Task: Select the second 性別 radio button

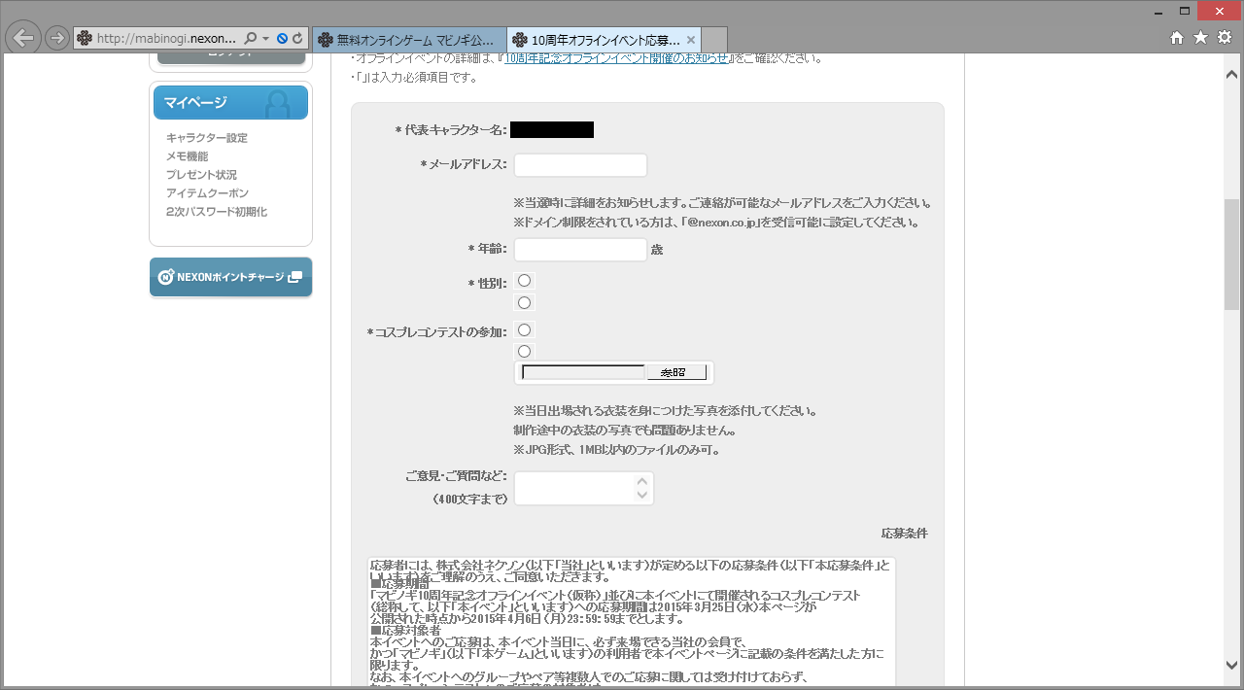Action: (x=525, y=302)
